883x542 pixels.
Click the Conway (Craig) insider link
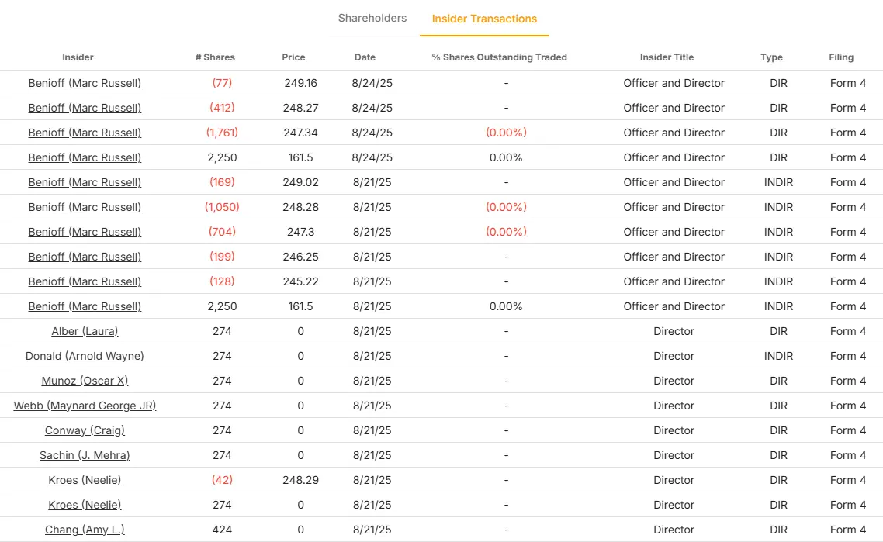coord(85,430)
